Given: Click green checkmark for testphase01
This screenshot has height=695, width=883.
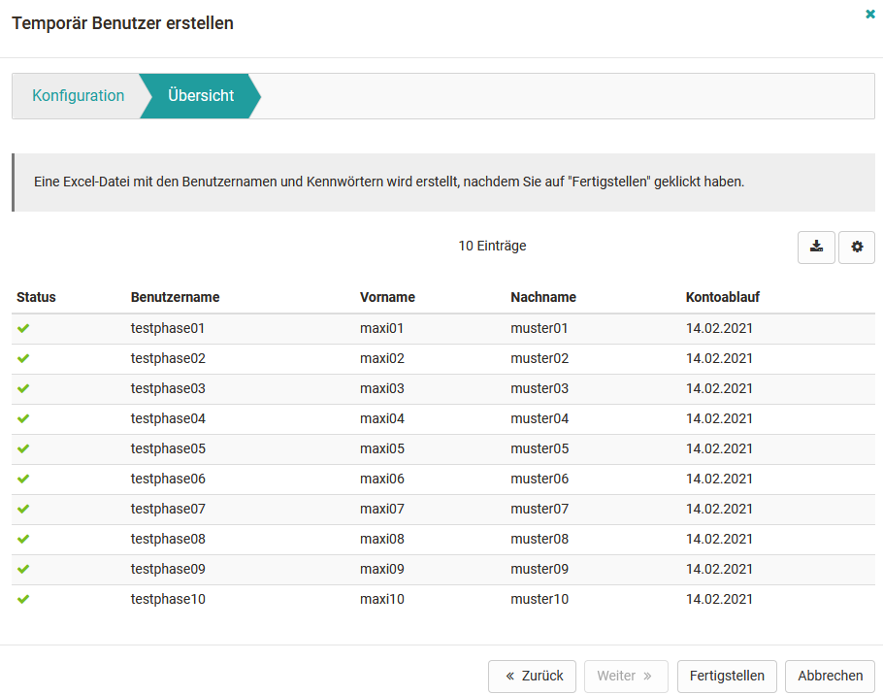Looking at the screenshot, I should [x=23, y=328].
